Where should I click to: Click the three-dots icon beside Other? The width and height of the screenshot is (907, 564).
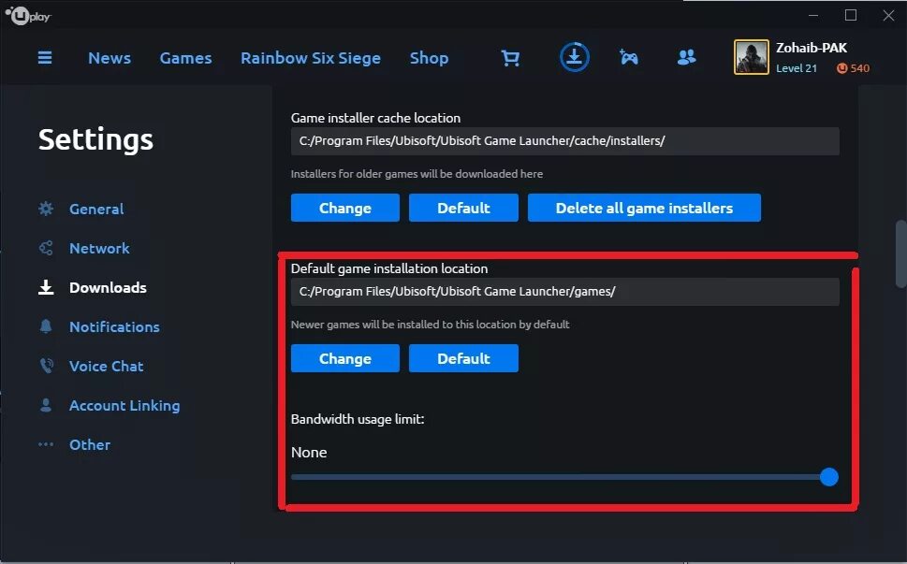point(46,444)
